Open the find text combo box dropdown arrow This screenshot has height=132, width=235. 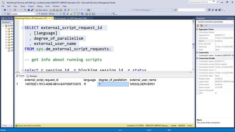205,10
